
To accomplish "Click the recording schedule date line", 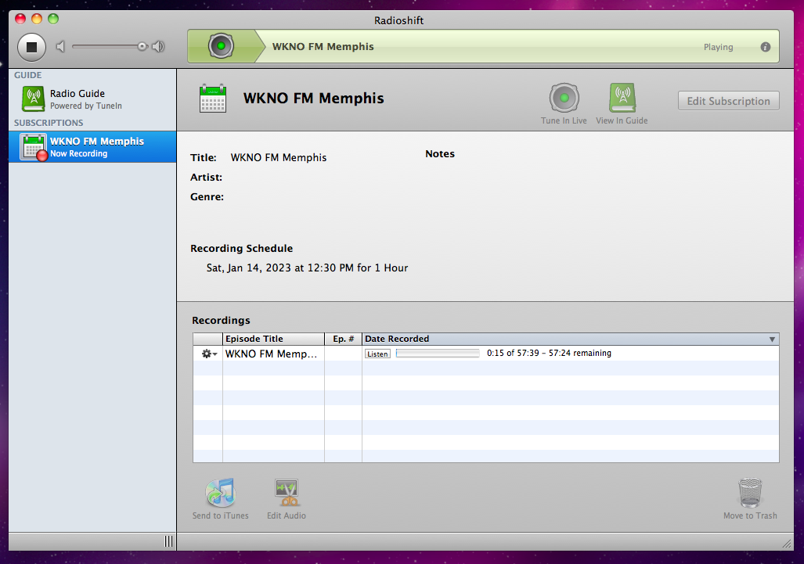I will pos(307,268).
